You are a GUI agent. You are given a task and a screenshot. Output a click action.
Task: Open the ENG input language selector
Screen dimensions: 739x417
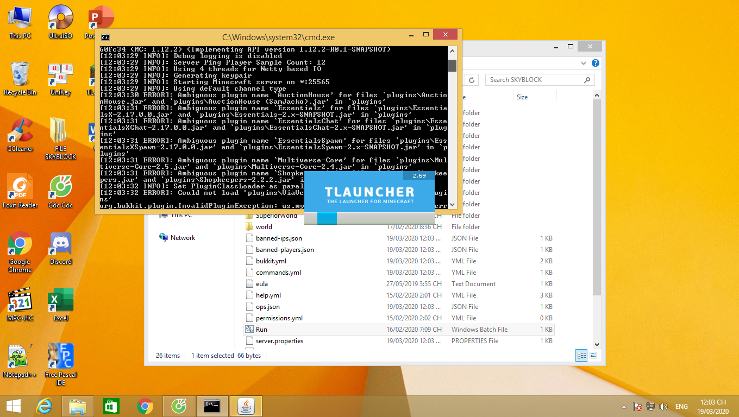[x=681, y=406]
